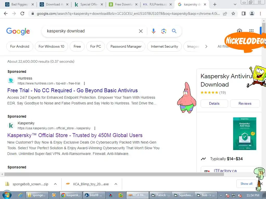Expand options for spongebob_screen zip download
266x199 pixels.
pos(55,184)
